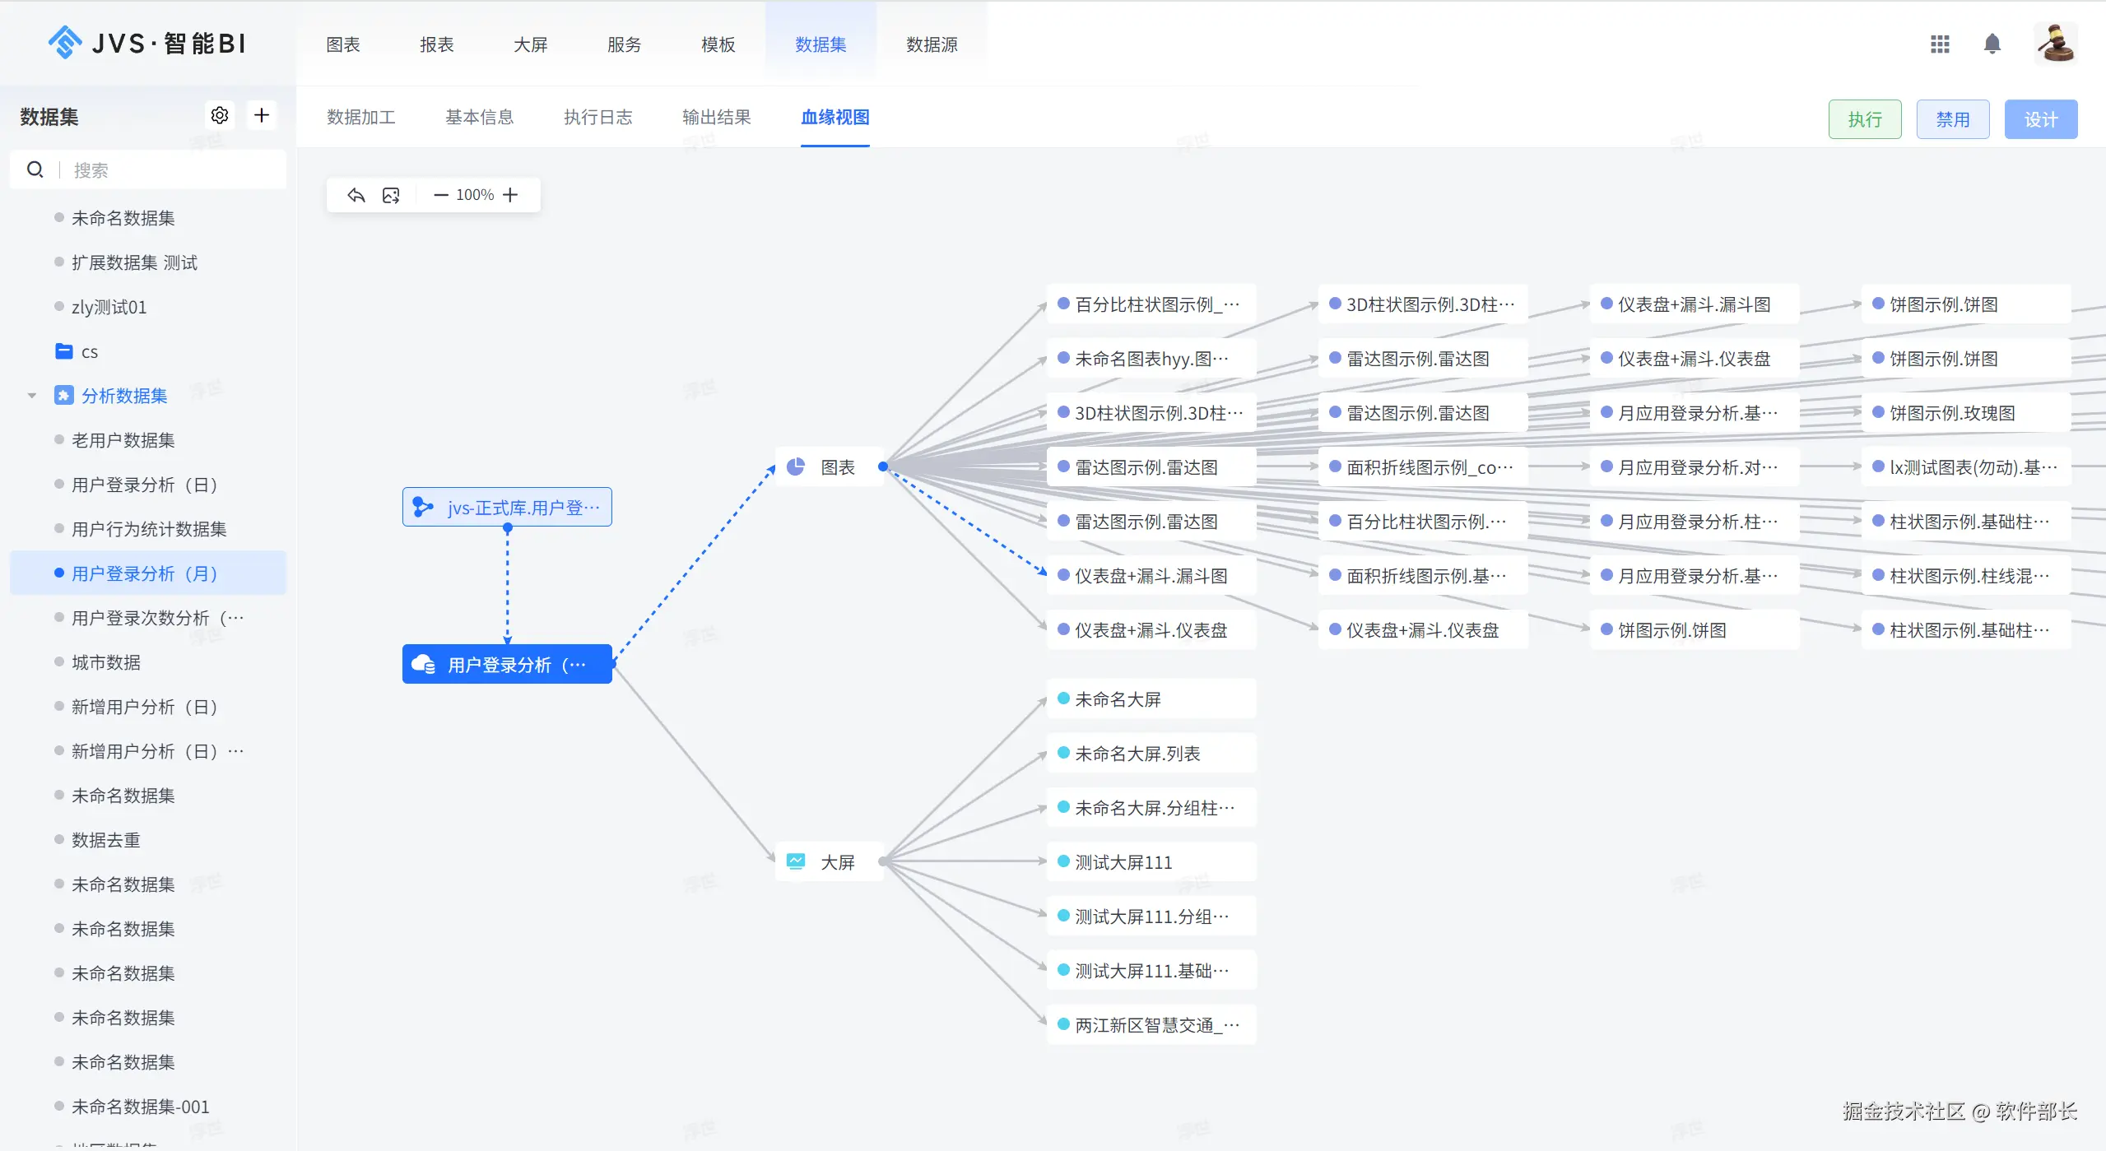Open notifications bell icon
This screenshot has height=1151, width=2106.
click(1992, 44)
